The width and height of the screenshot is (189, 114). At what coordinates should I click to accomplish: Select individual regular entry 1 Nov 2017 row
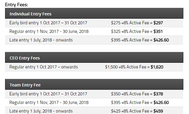(94, 31)
